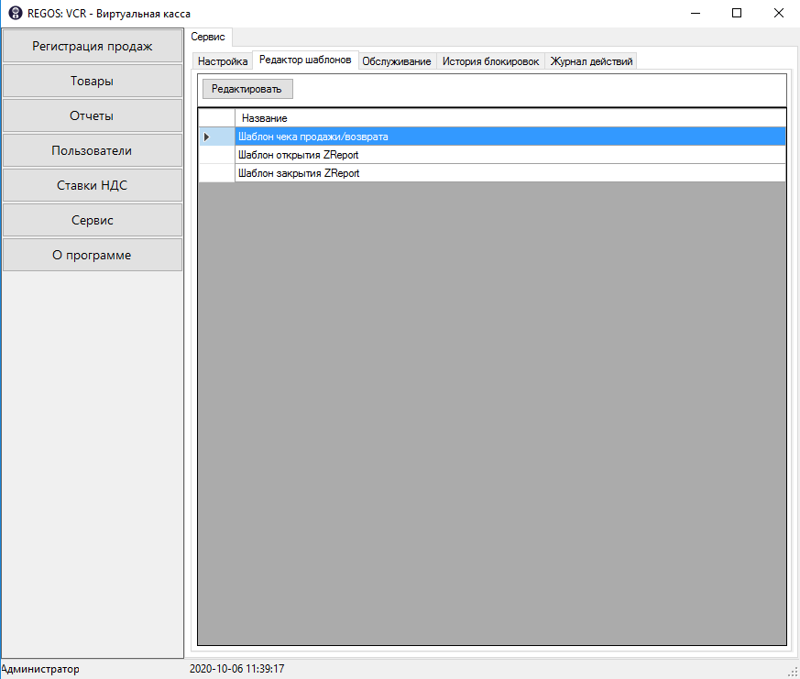Open the Журнал действий tab
The height and width of the screenshot is (679, 800).
point(591,61)
